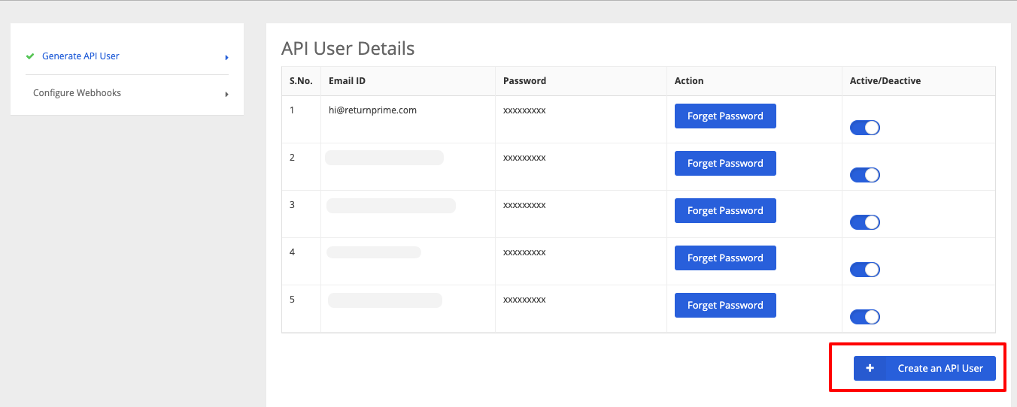The image size is (1017, 407).
Task: Click Forget Password in row 5
Action: click(725, 306)
